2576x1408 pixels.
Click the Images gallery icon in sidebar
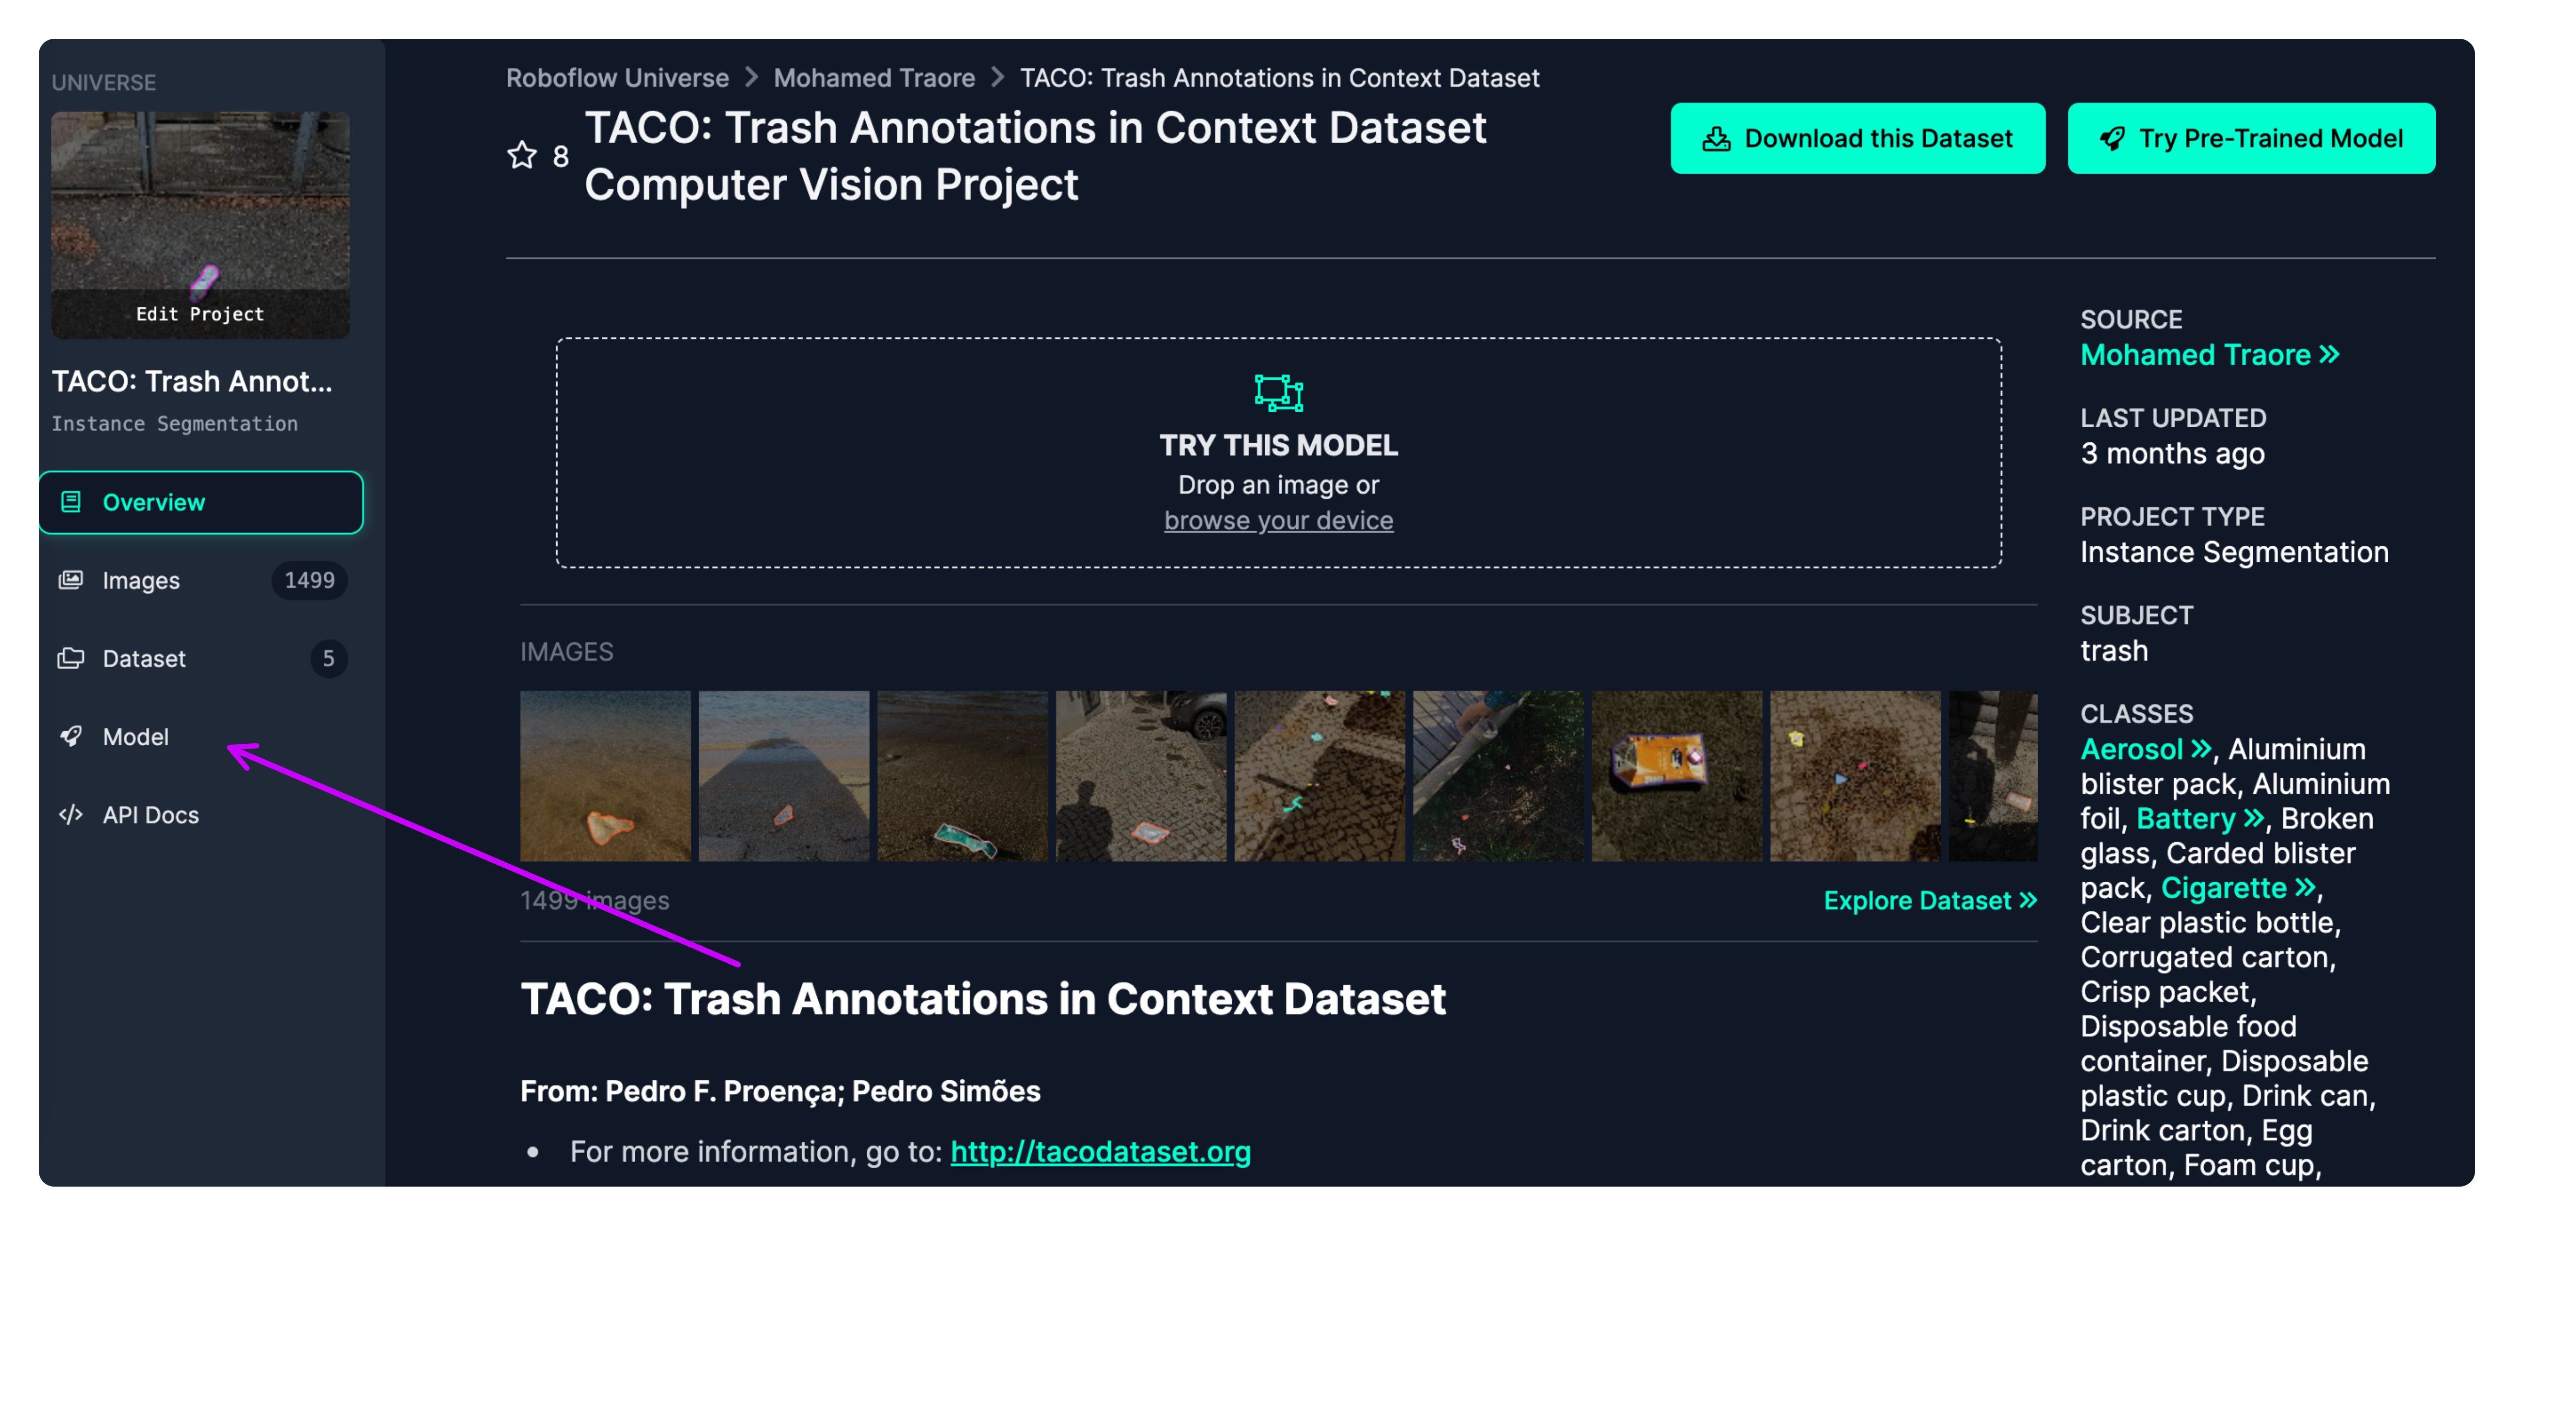pyautogui.click(x=71, y=579)
